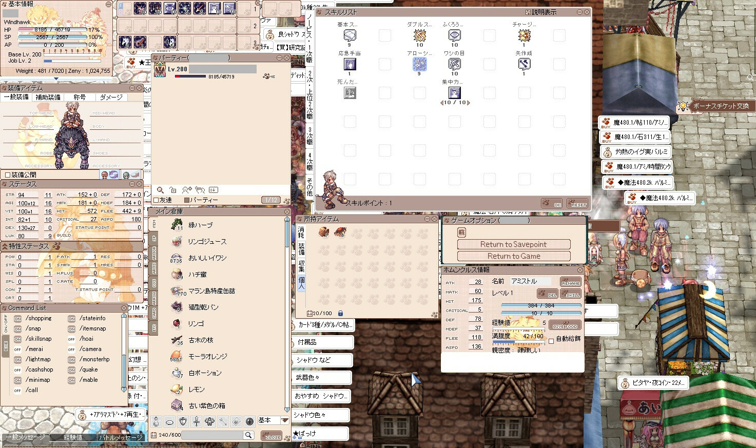The height and width of the screenshot is (448, 756).
Task: Click the storage search input field
Action: 212,435
